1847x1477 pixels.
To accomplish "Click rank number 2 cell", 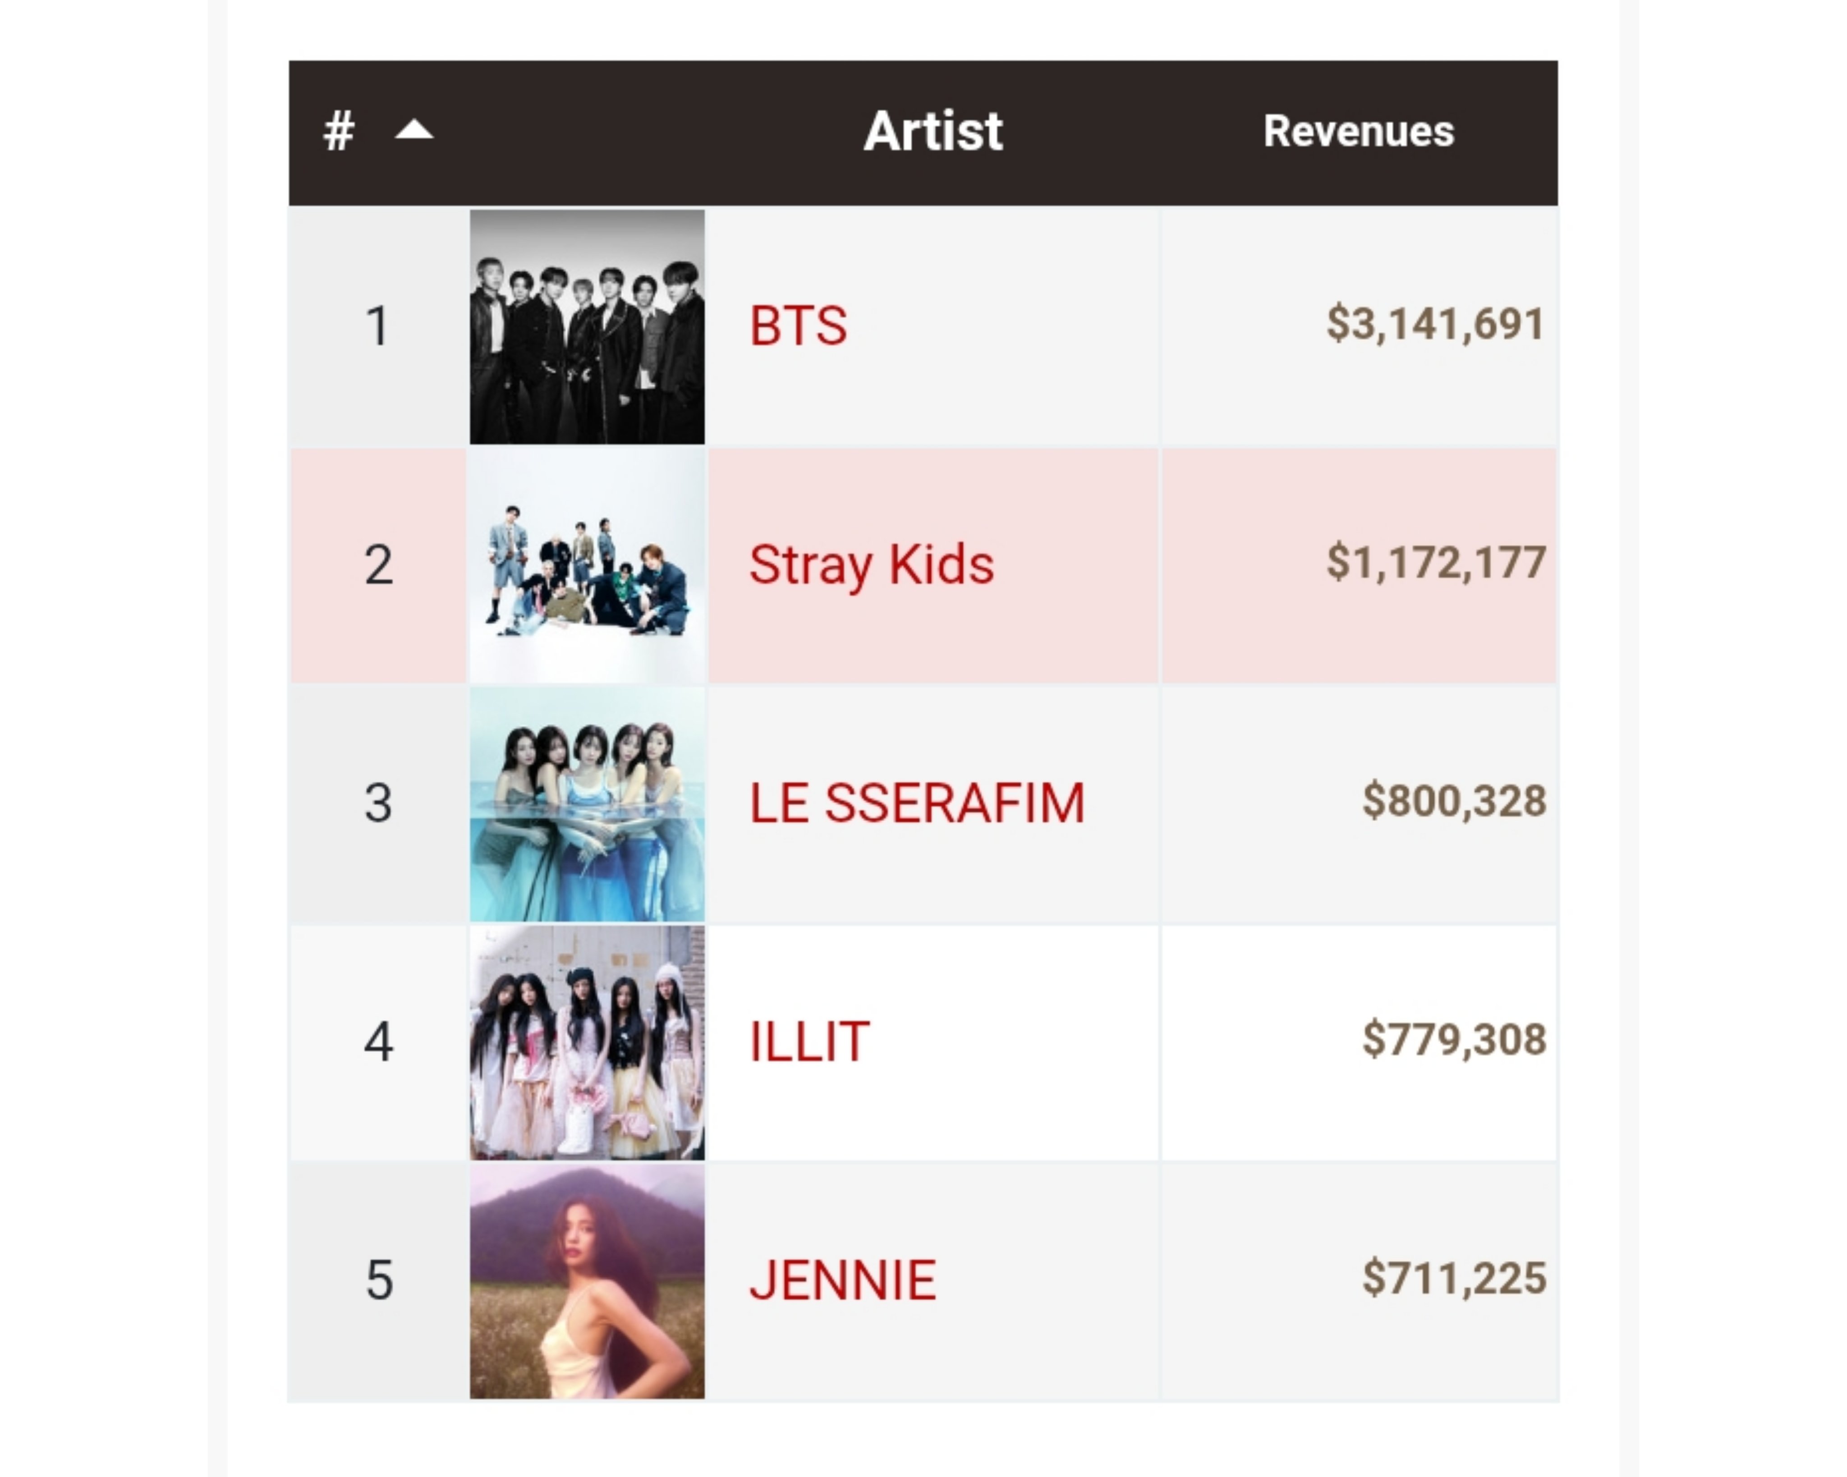I will coord(378,565).
